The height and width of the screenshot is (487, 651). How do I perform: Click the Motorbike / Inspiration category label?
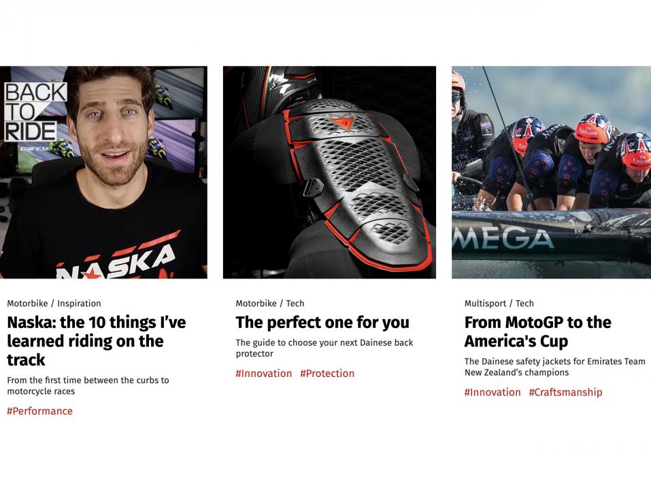pyautogui.click(x=54, y=304)
